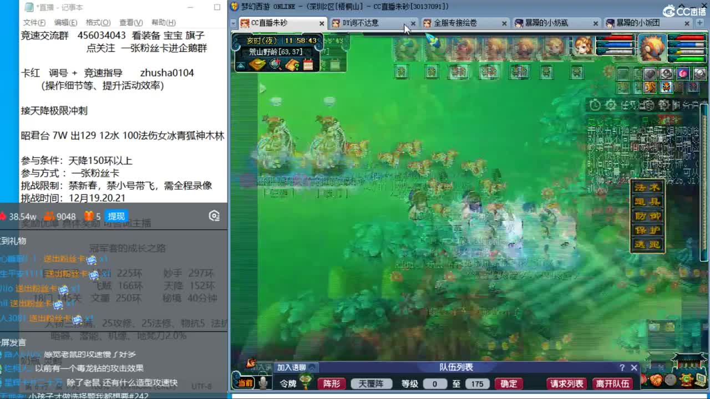Open the quest guide book icon
Image resolution: width=710 pixels, height=399 pixels.
292,65
